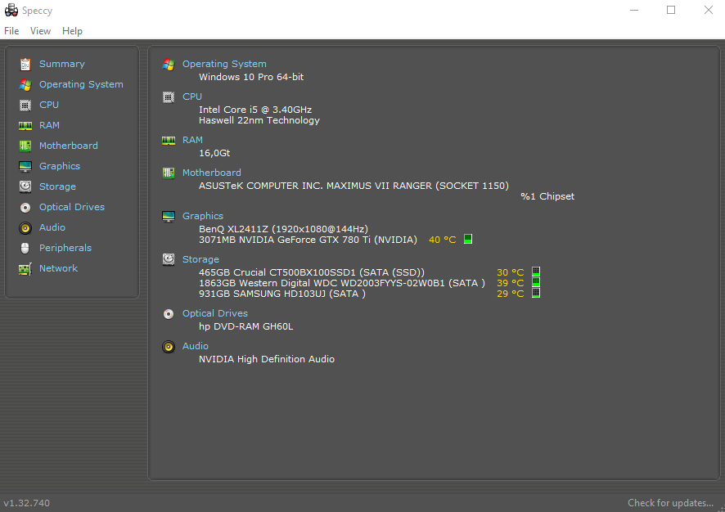Click the GPU temperature indicator beside 40 °C
The width and height of the screenshot is (725, 512).
pos(468,239)
